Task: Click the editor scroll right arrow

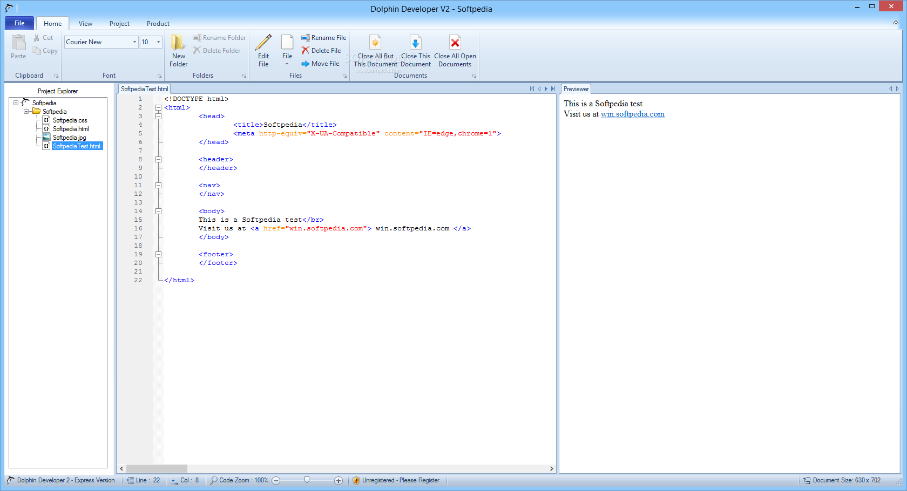Action: [551, 468]
